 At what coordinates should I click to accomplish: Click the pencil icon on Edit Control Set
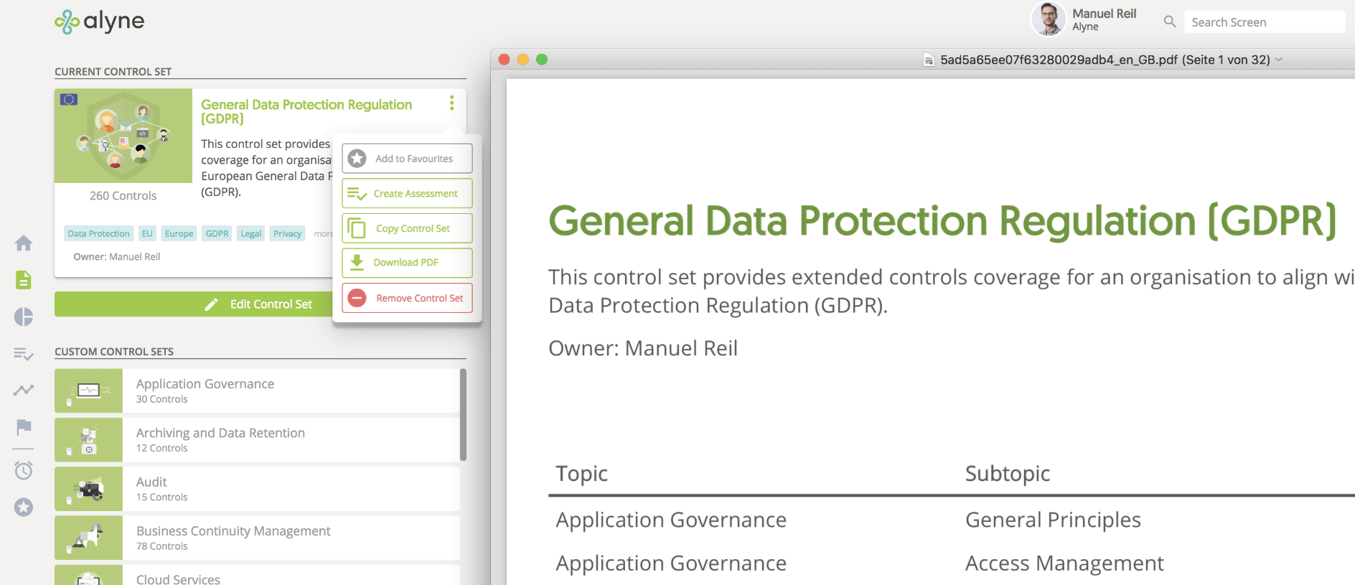tap(211, 304)
